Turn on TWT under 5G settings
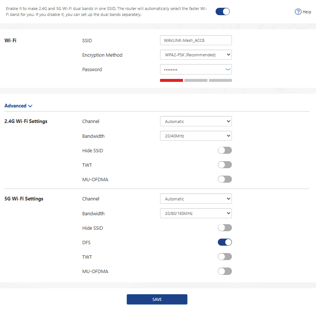 [224, 257]
